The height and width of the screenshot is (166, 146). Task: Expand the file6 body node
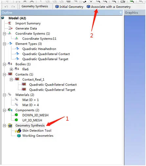(11, 69)
